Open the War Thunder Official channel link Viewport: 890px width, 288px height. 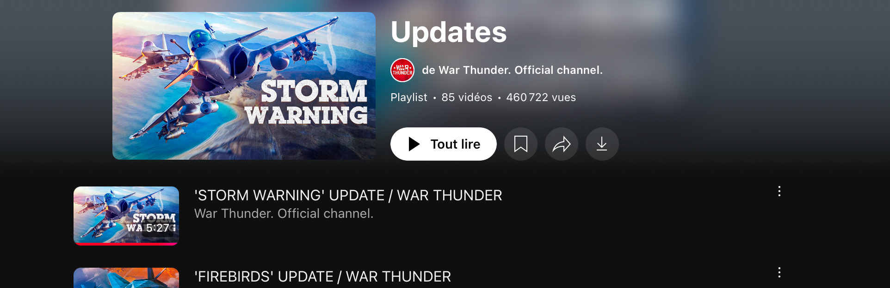[x=512, y=70]
